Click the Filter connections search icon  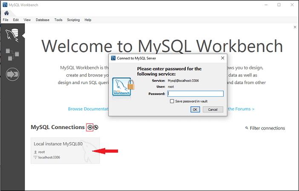pyautogui.click(x=247, y=128)
